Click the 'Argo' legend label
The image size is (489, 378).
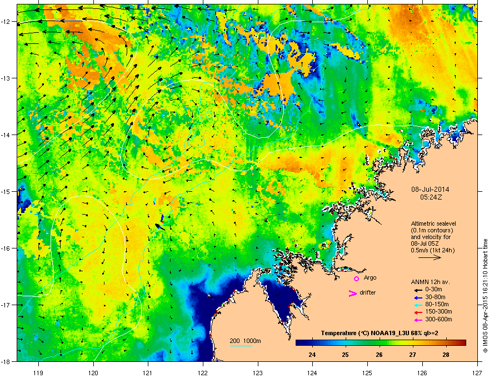(x=370, y=277)
